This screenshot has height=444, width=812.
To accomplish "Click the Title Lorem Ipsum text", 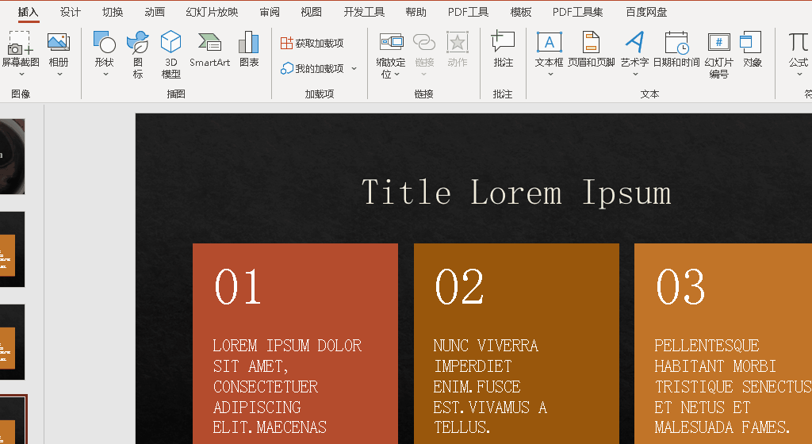I will coord(516,193).
